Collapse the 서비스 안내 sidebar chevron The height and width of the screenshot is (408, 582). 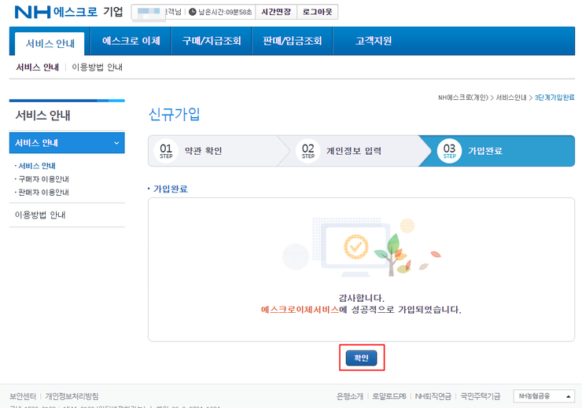pyautogui.click(x=116, y=143)
